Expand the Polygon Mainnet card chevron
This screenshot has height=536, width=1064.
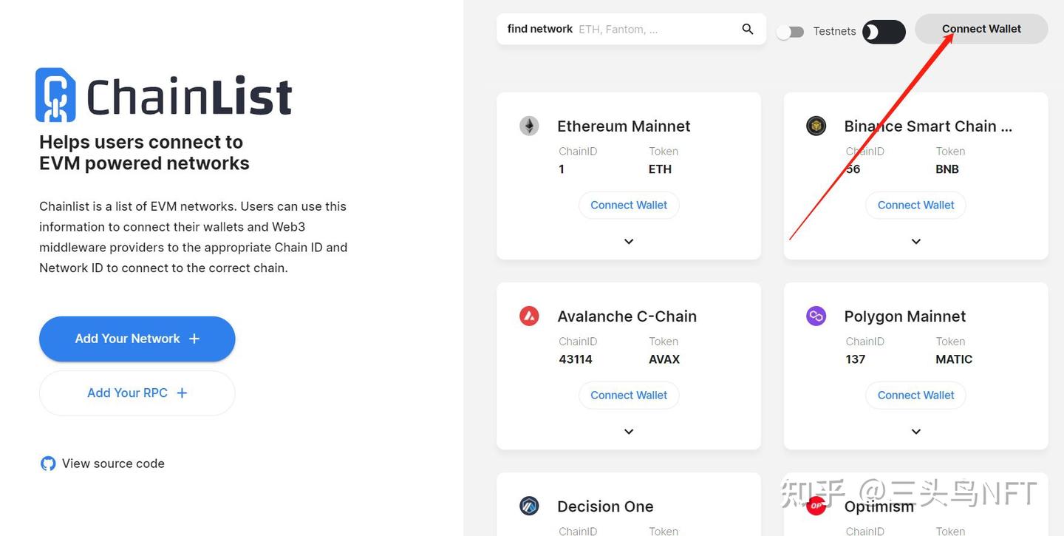(x=915, y=432)
